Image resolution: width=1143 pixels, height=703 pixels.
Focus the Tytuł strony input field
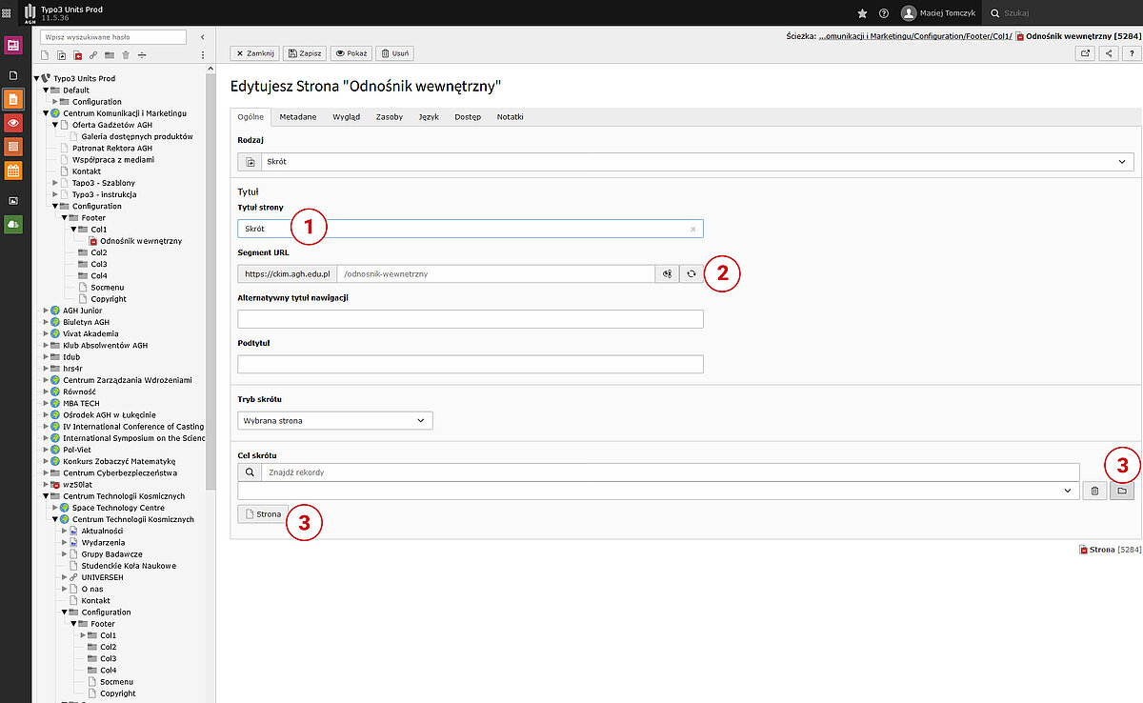coord(471,229)
